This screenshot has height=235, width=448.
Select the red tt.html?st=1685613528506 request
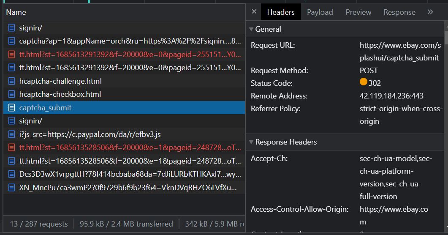(x=124, y=147)
